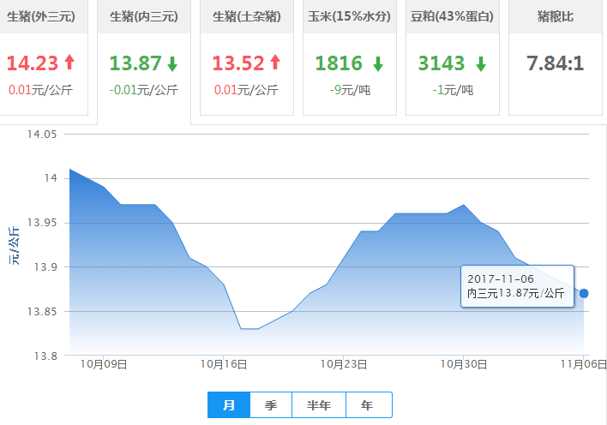Click green down arrow beside 3143
The width and height of the screenshot is (607, 425).
[x=481, y=63]
